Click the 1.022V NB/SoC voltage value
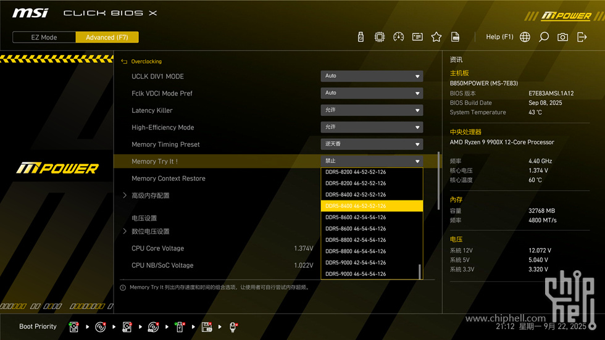This screenshot has width=605, height=340. (303, 265)
